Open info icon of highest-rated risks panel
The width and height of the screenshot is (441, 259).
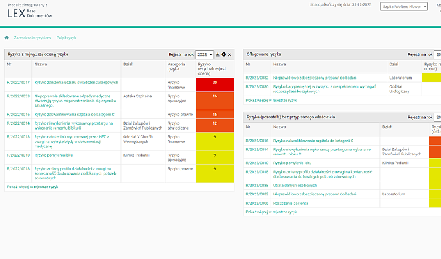click(x=224, y=55)
